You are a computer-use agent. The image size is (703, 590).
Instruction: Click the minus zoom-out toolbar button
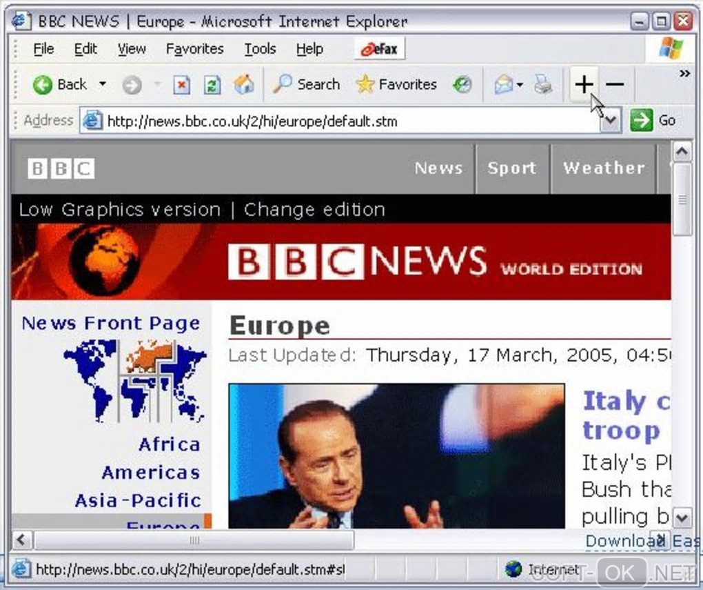(615, 84)
